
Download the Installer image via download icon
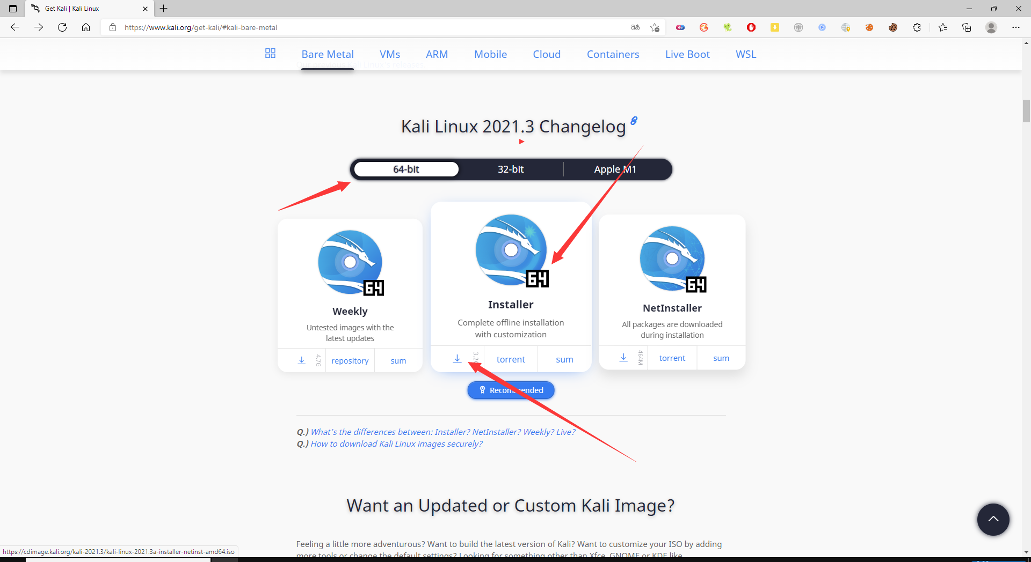pyautogui.click(x=457, y=359)
